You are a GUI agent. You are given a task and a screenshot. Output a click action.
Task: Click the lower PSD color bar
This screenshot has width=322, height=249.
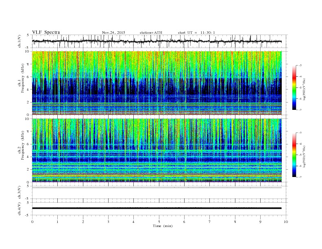click(294, 155)
